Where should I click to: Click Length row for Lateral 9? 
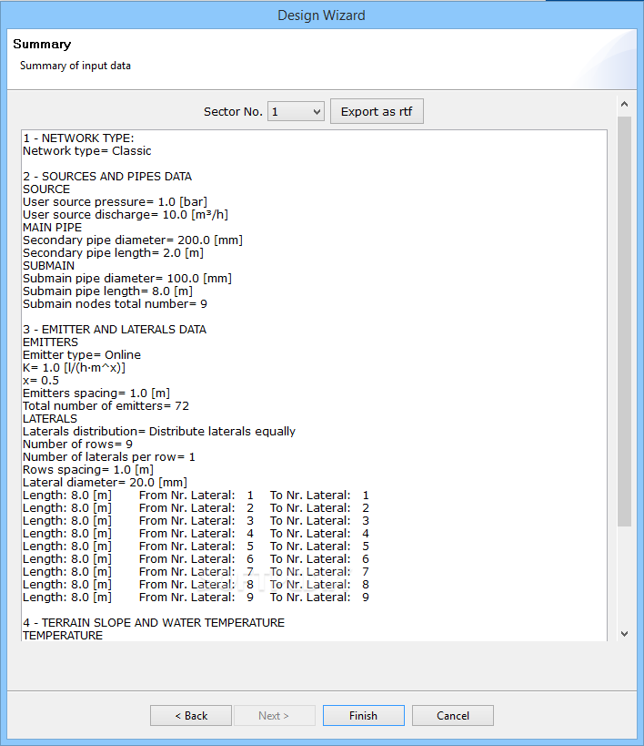click(x=196, y=598)
